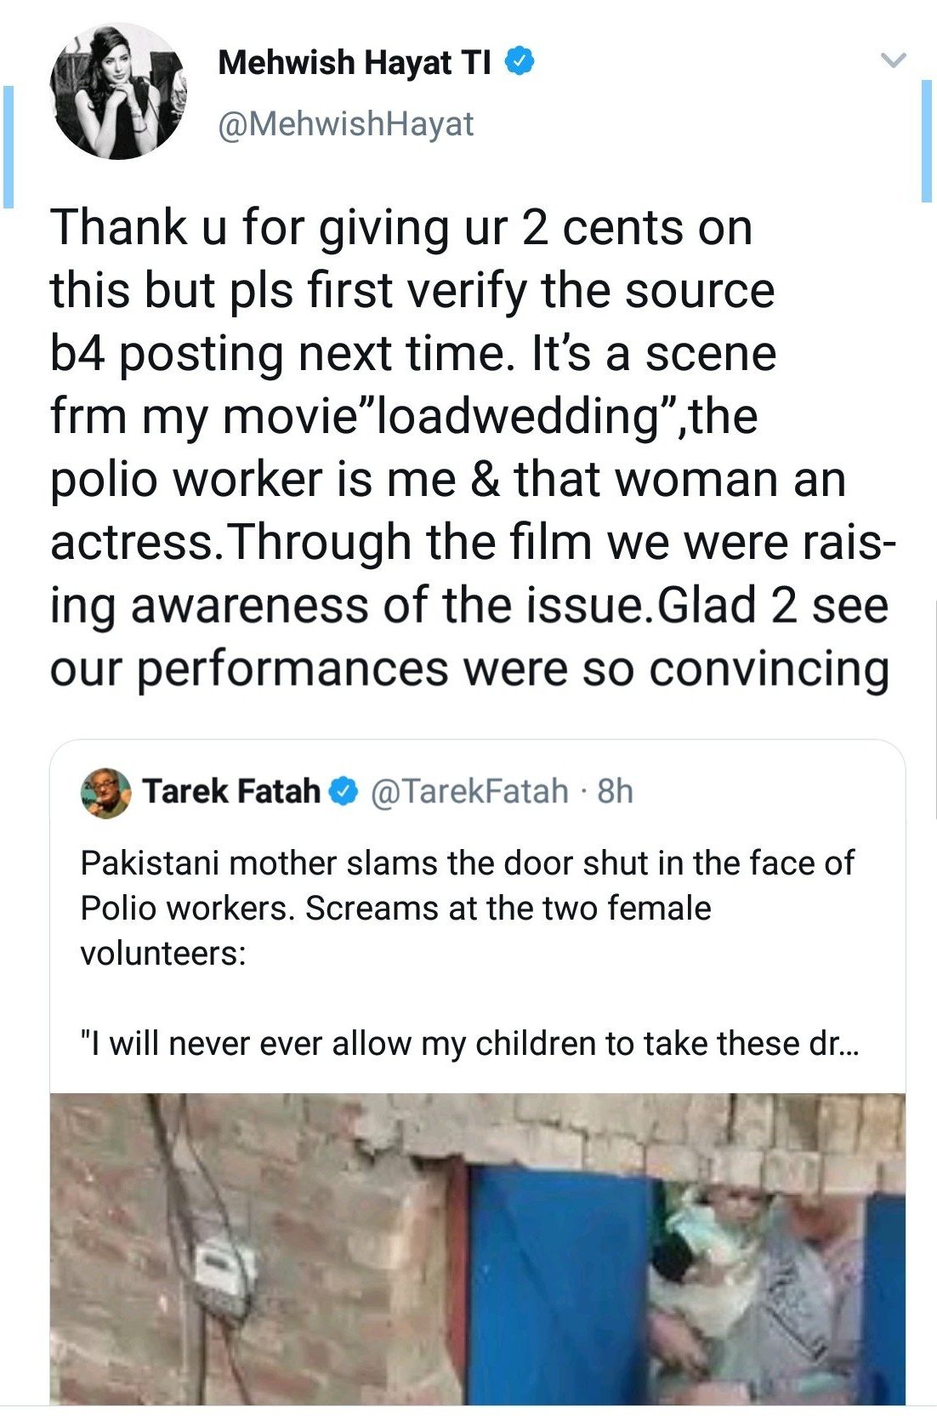Click the blue vertical bar on left edge

coord(9,146)
